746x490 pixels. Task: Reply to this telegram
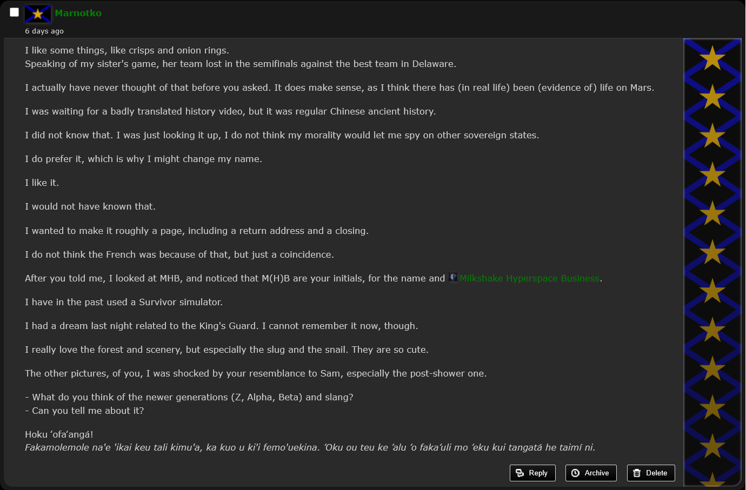(x=532, y=473)
